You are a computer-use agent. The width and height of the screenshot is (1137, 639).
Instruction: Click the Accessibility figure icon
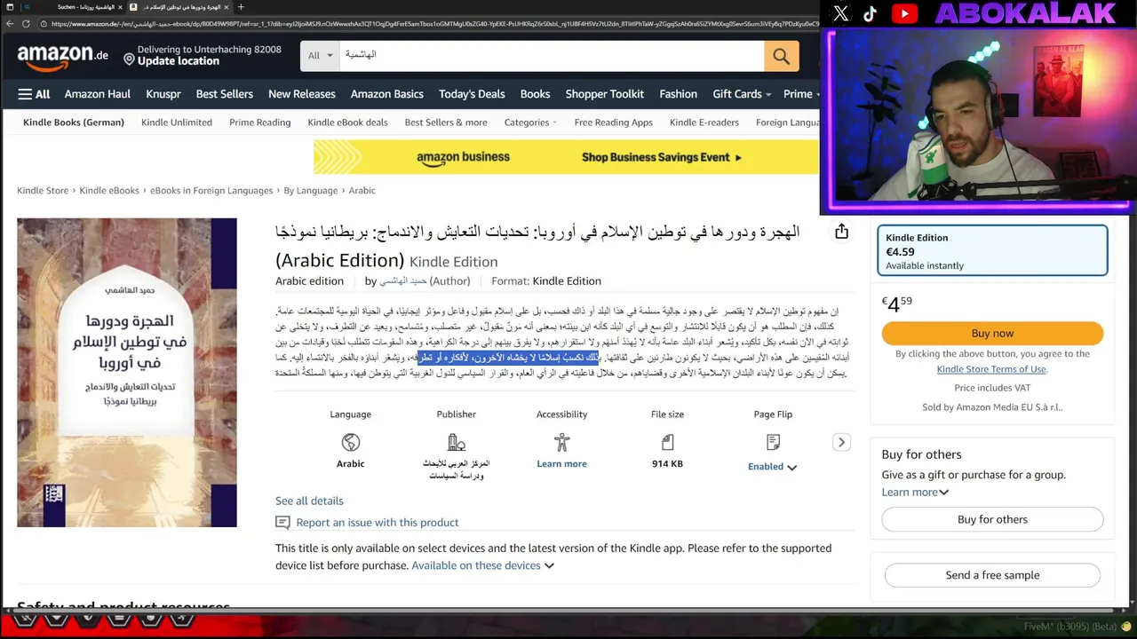(561, 442)
